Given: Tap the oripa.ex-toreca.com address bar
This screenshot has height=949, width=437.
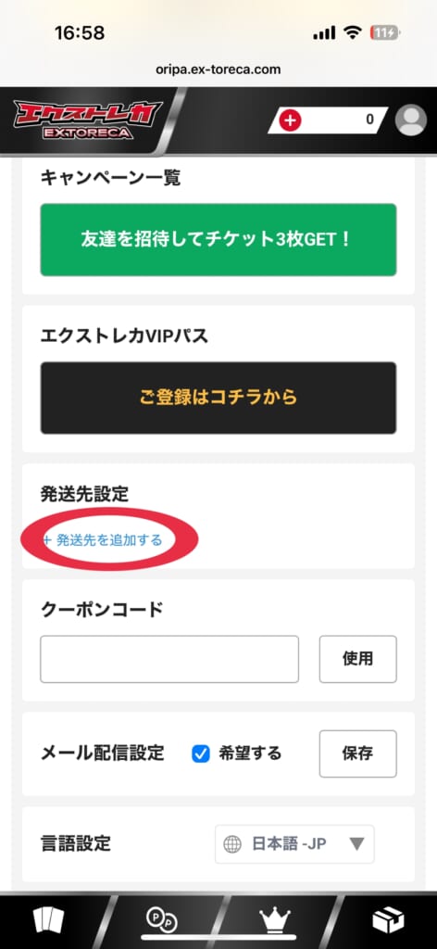Looking at the screenshot, I should click(x=218, y=69).
